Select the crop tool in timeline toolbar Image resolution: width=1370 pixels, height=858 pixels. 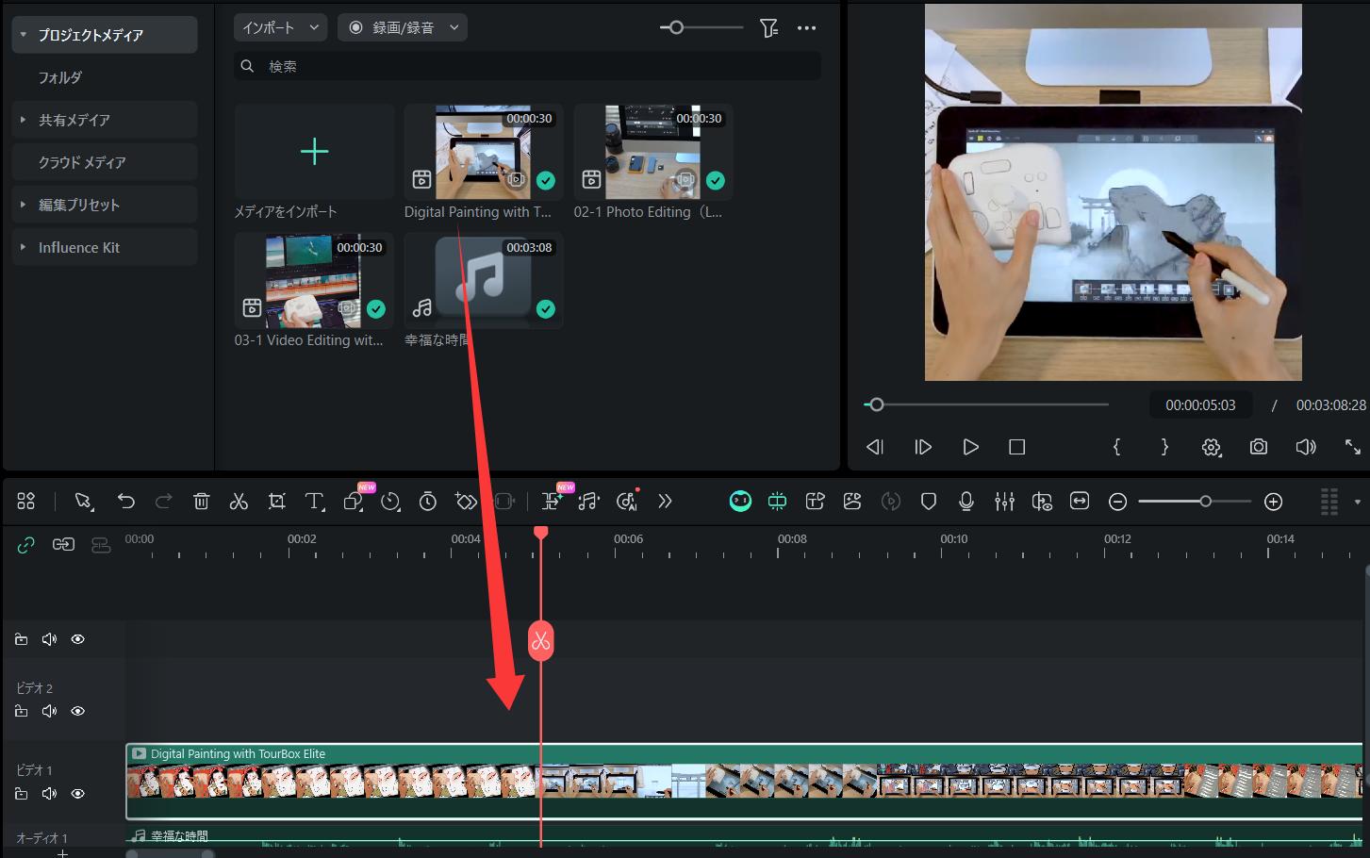(276, 502)
